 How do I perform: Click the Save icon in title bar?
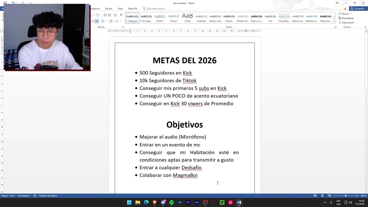(x=5, y=3)
